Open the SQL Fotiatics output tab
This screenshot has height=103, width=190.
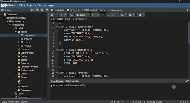coord(72,81)
